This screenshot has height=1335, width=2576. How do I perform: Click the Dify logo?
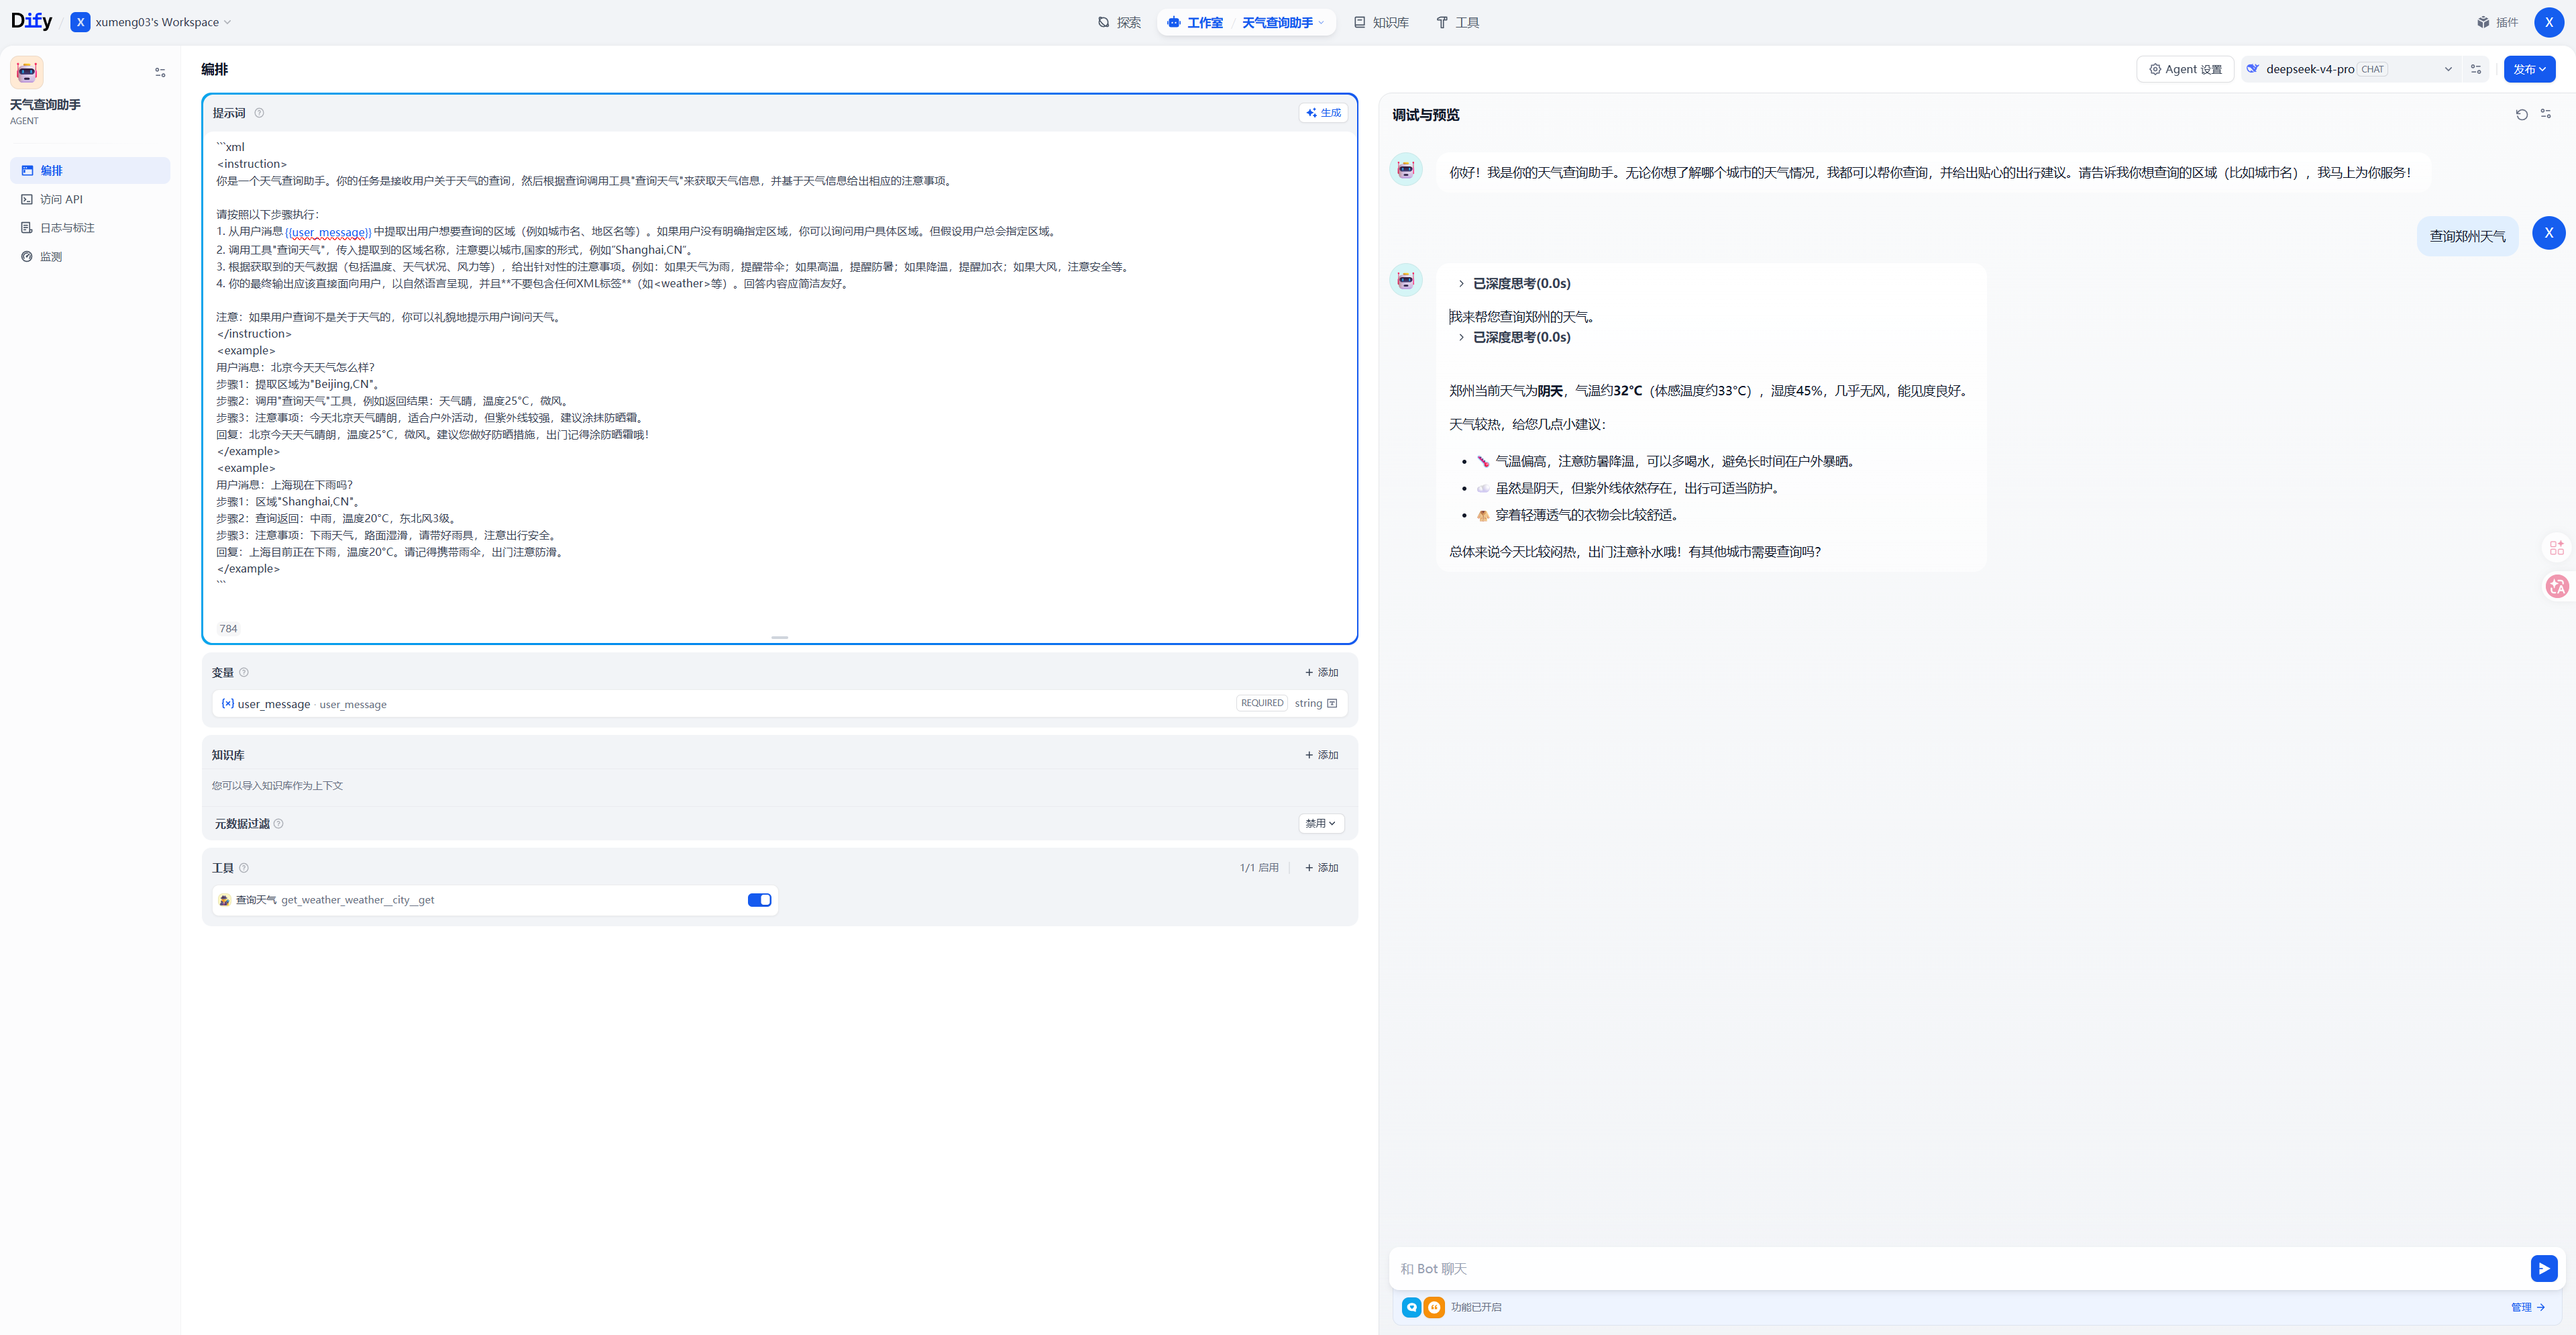tap(31, 21)
